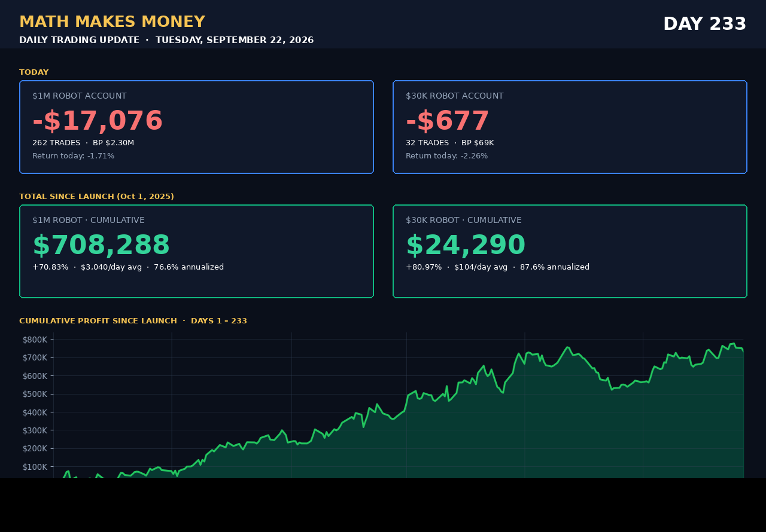Select the "$708,288" cumulative profit figure
This screenshot has width=766, height=532.
click(101, 246)
